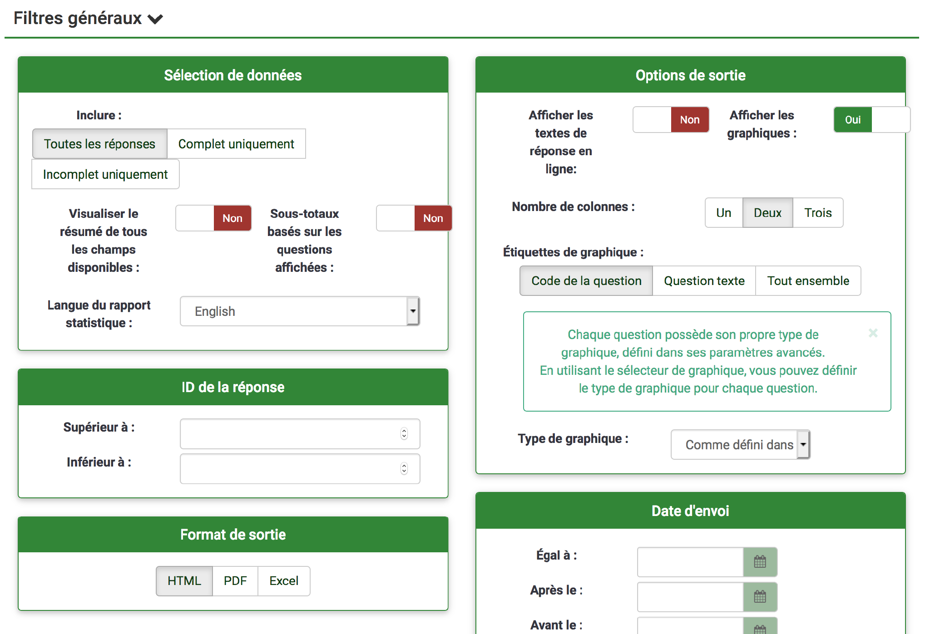Click Inférieur à number stepper
The height and width of the screenshot is (634, 930).
[404, 469]
